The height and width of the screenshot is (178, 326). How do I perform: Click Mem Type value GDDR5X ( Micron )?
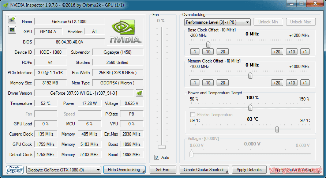[x=118, y=83]
